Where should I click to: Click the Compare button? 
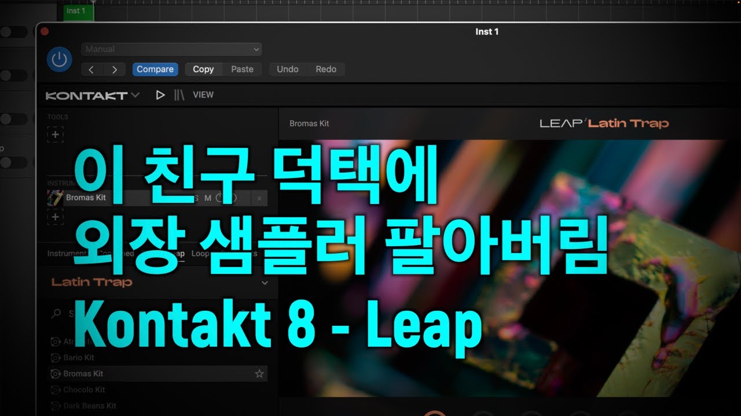pyautogui.click(x=155, y=69)
